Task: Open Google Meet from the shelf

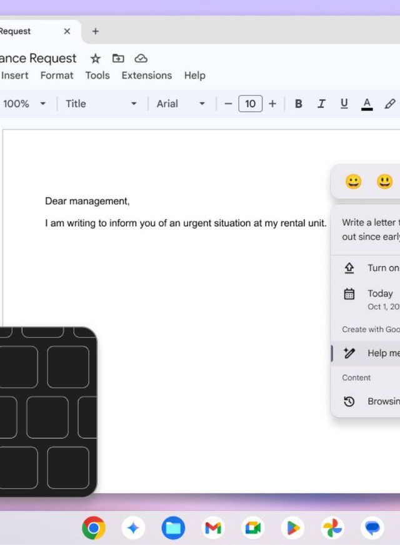Action: pyautogui.click(x=253, y=528)
